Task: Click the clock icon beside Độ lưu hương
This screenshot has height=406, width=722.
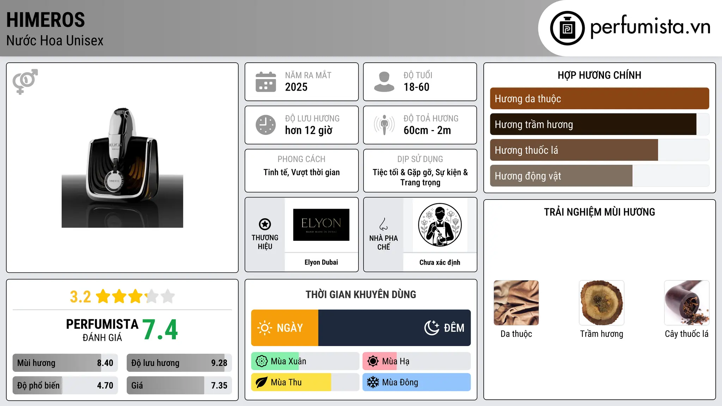Action: coord(266,125)
